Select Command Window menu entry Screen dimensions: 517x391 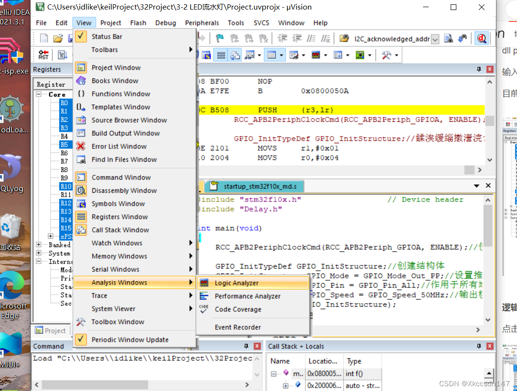[x=135, y=178]
